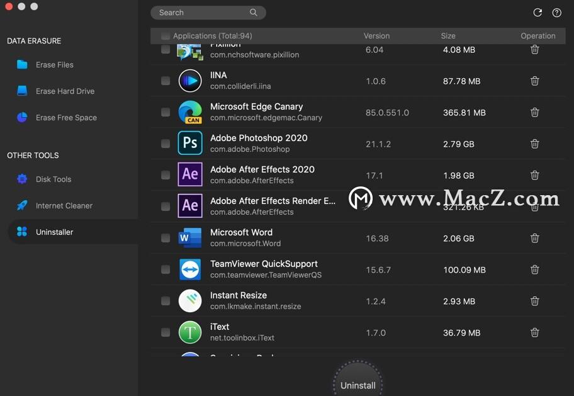Click trash icon for Instant Resize
The width and height of the screenshot is (574, 396).
tap(534, 302)
